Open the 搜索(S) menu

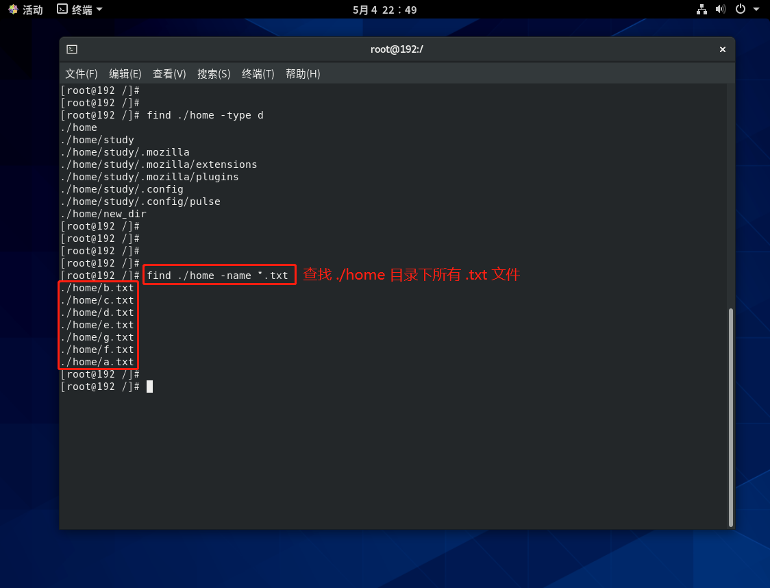pos(214,74)
